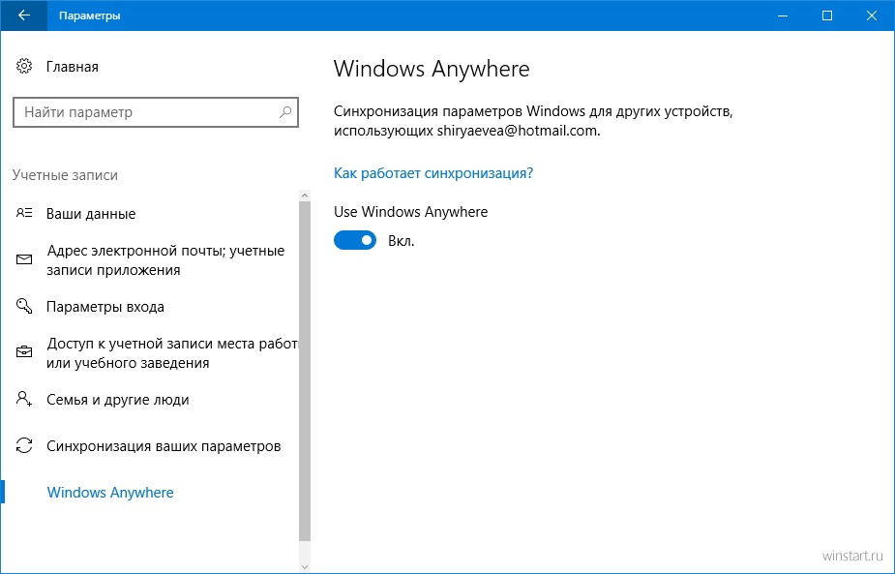
Task: Click the Семья и другие люди person-plus icon
Action: pyautogui.click(x=24, y=399)
